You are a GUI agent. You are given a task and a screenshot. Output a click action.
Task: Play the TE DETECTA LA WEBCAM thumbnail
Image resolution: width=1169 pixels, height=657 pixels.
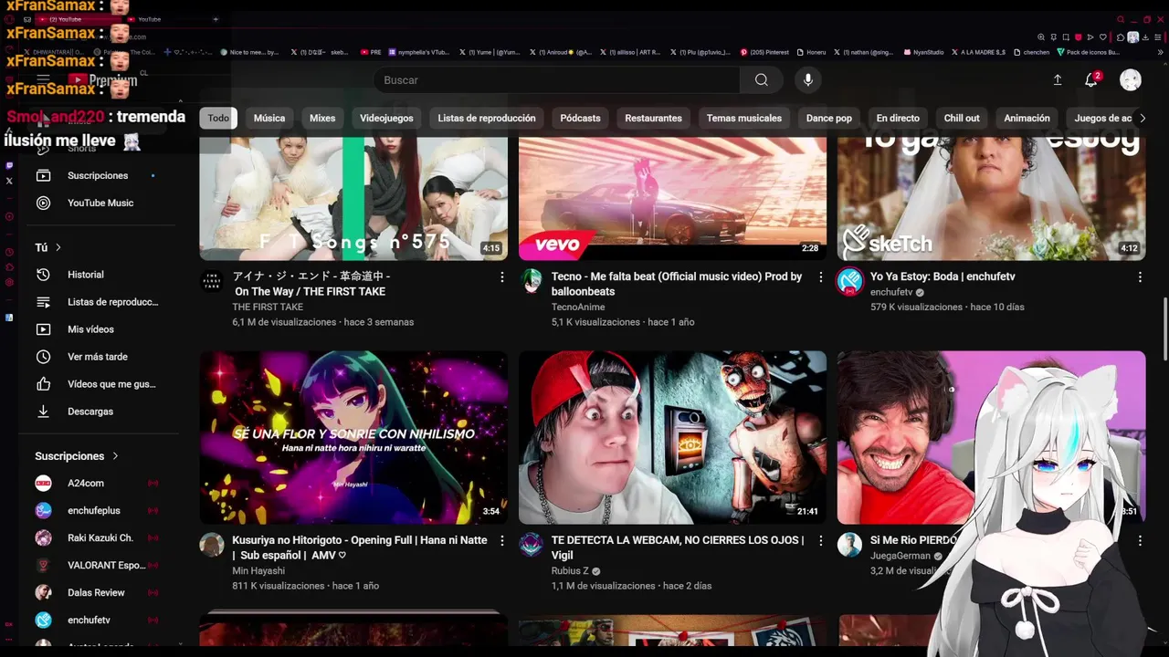click(672, 437)
